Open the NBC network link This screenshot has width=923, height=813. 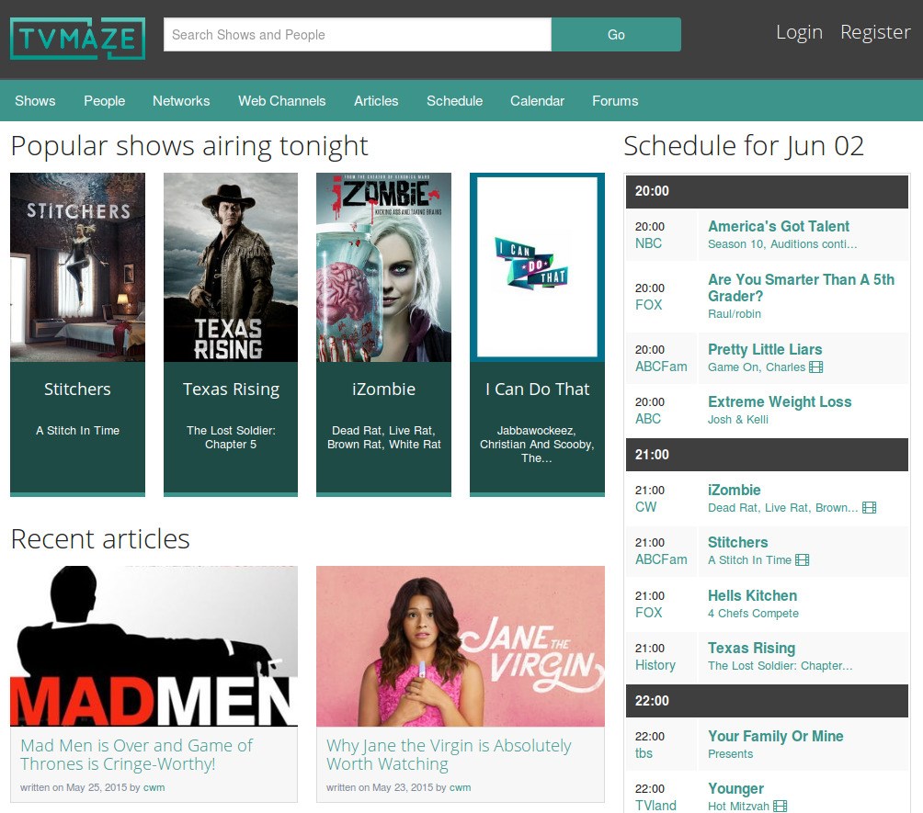649,243
